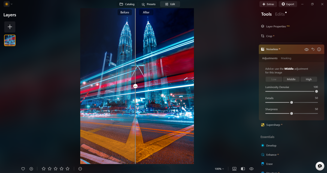Select the Develop tool
Viewport: 327px width, 173px height.
[x=271, y=145]
